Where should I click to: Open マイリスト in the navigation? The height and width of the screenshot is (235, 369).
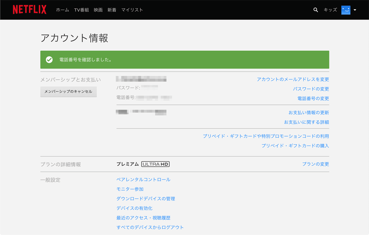coord(132,10)
